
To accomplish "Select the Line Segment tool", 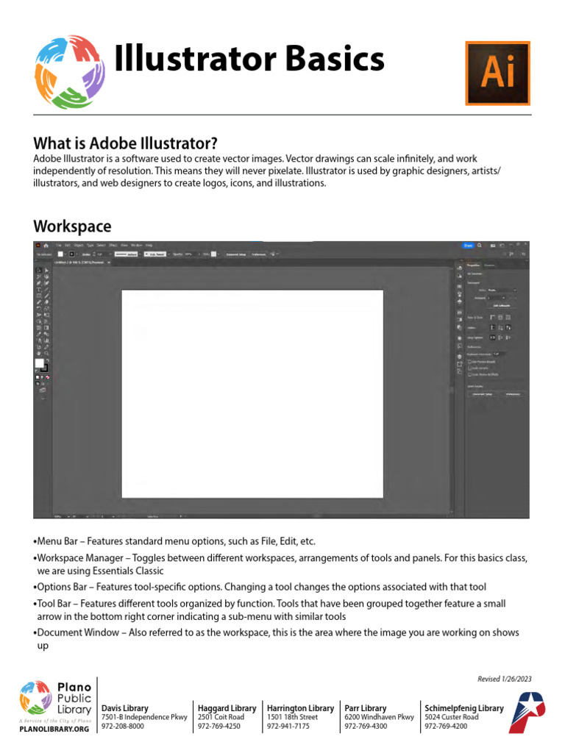I will click(46, 290).
